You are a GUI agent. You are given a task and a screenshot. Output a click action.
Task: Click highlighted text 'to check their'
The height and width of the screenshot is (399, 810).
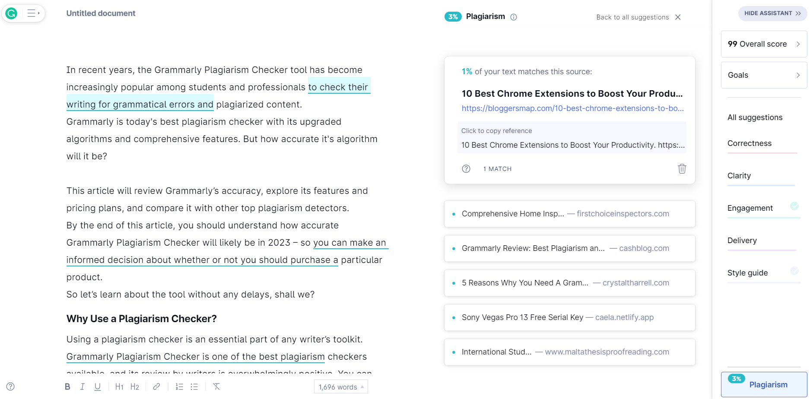(338, 87)
